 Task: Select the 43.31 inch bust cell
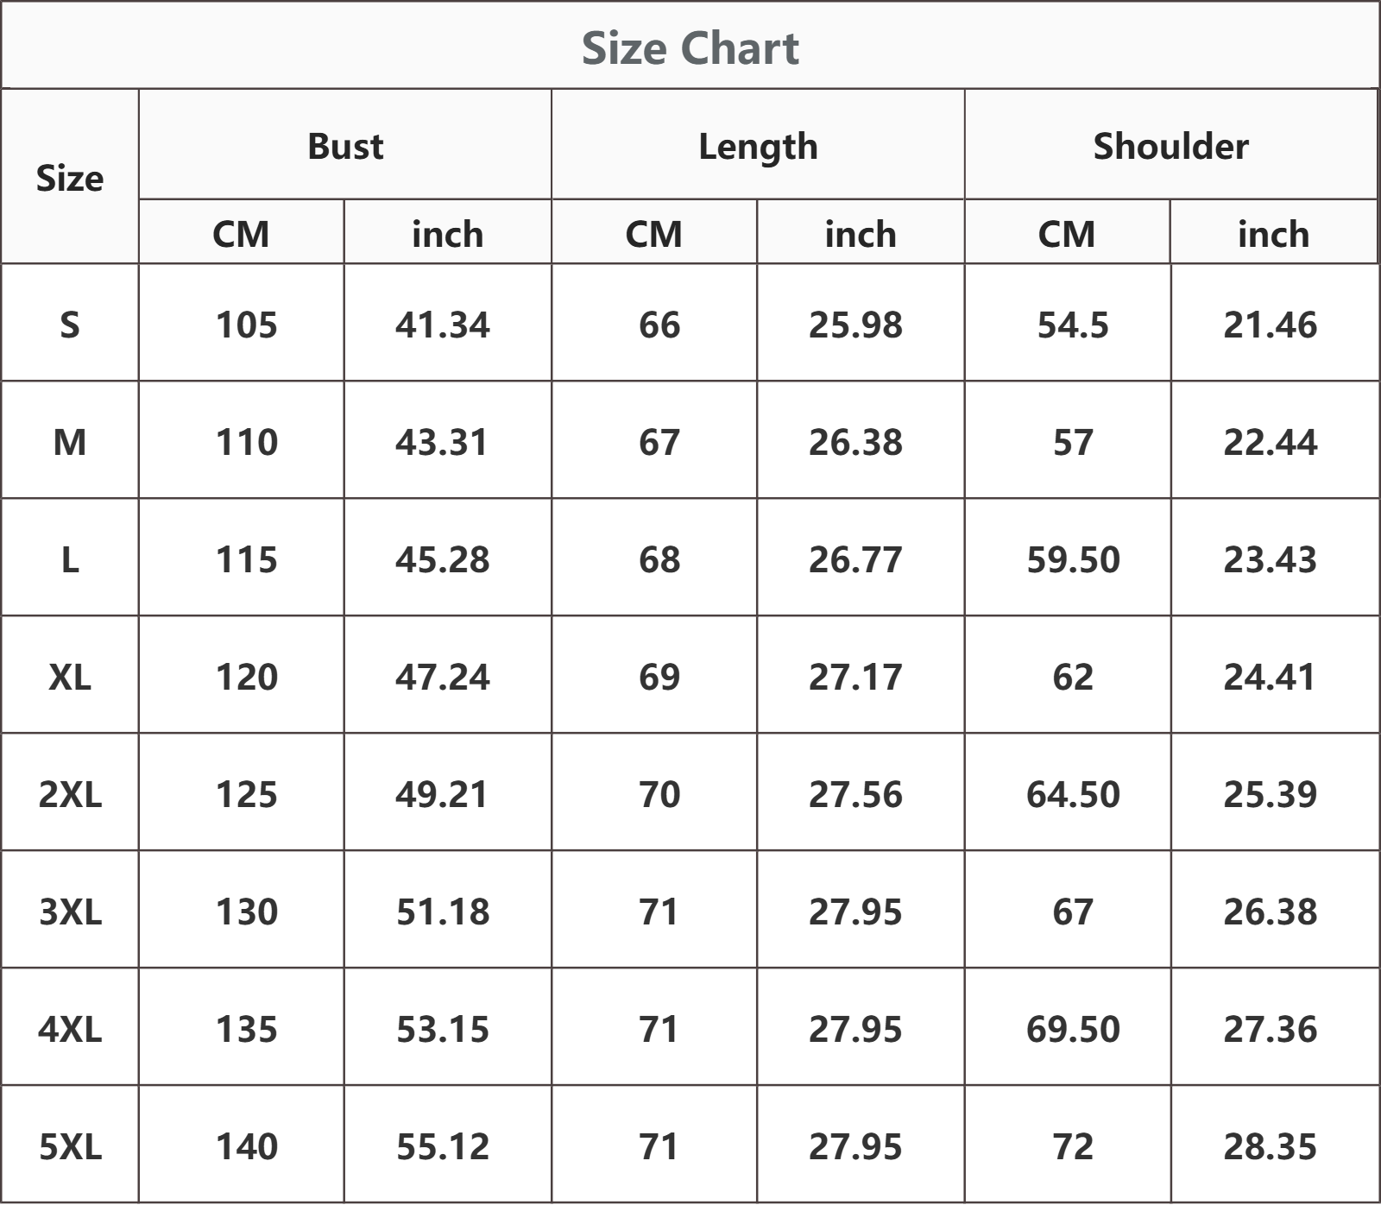tap(448, 440)
